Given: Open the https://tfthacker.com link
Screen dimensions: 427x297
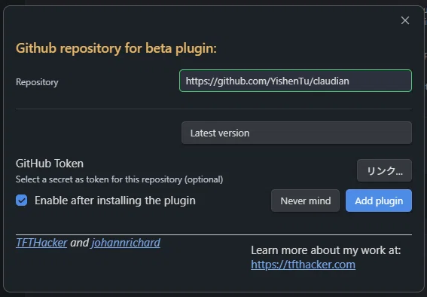Looking at the screenshot, I should pos(303,265).
